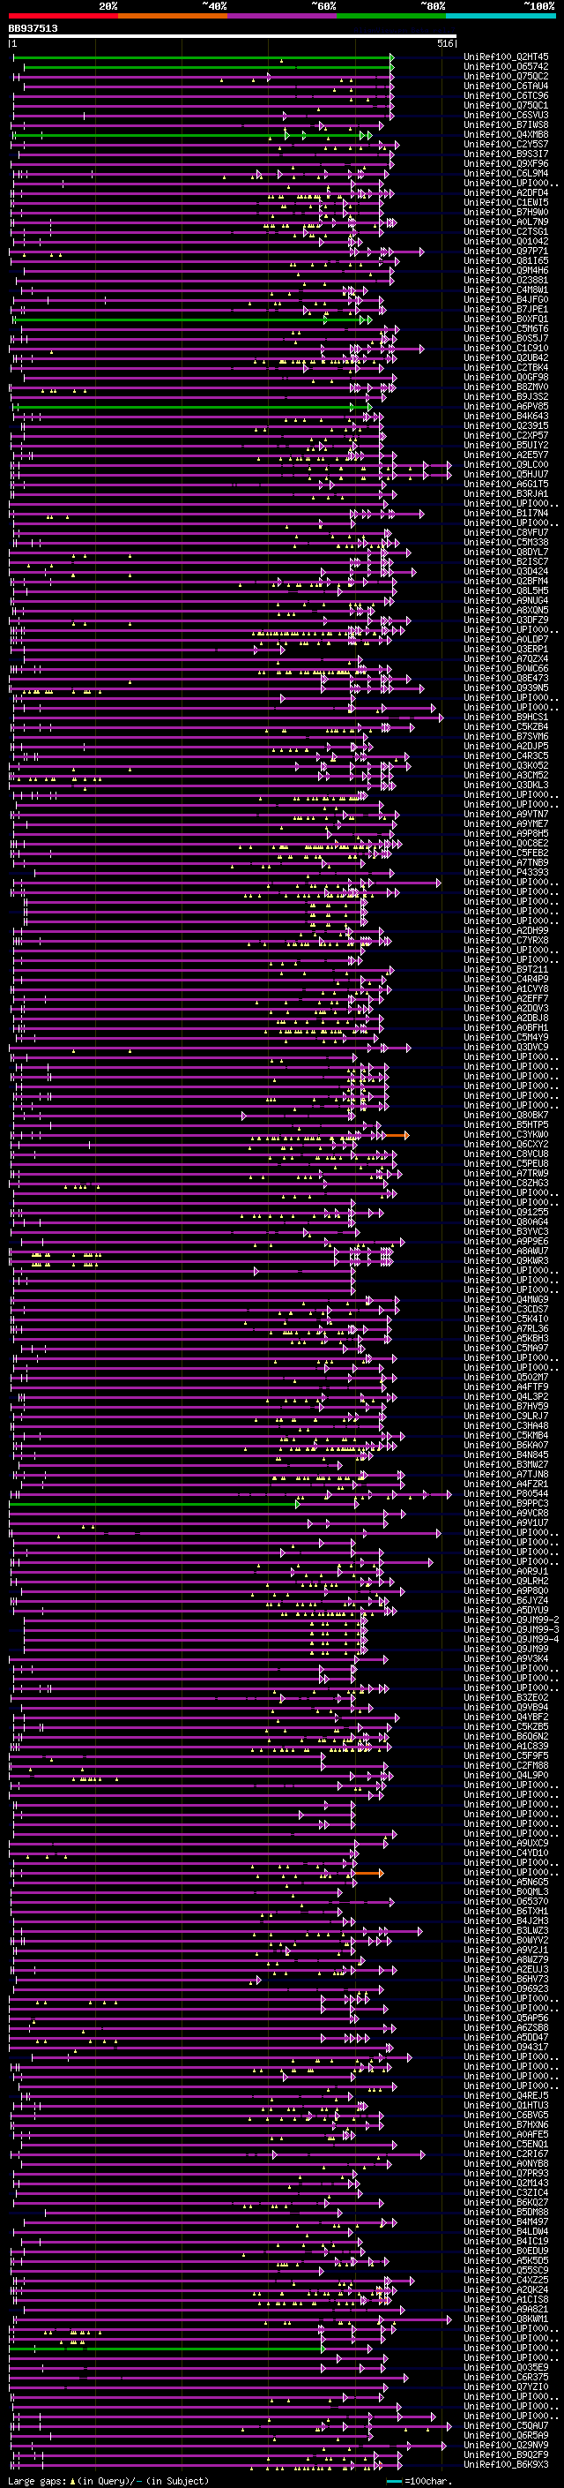Viewport: 564px width, 2488px height.
Task: Click the UniRef100_B7SVM6 label
Action: pos(506,736)
